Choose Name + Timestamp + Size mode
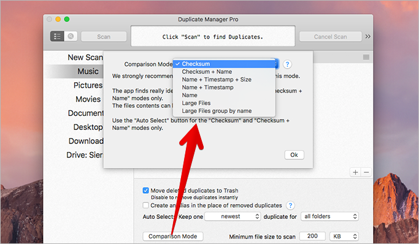 tap(224, 80)
